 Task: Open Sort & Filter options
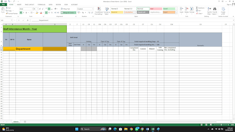[209, 11]
